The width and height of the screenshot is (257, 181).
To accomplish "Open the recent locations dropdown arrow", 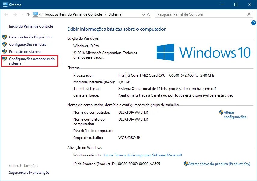I will coord(22,14).
